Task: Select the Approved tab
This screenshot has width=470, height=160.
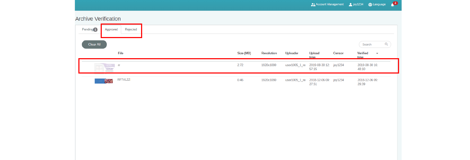Action: (111, 29)
